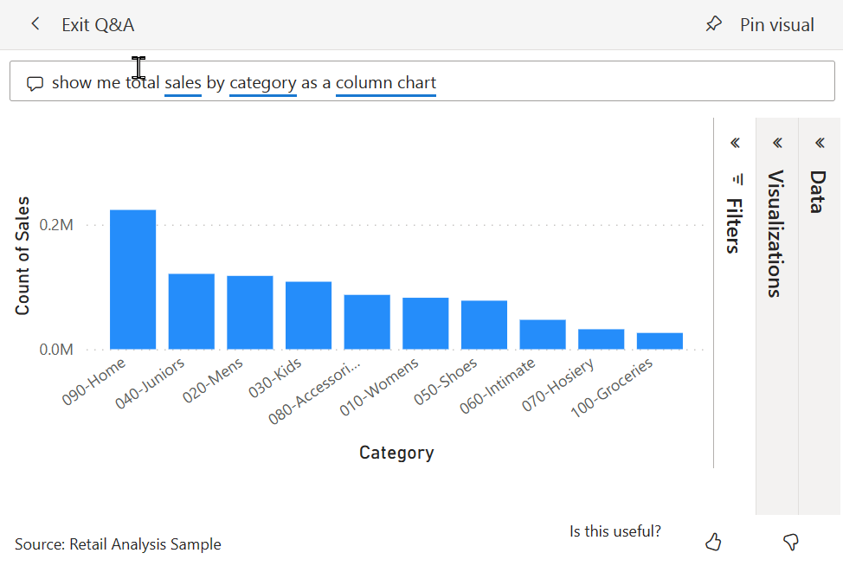Open the filter funnel icon in Filters pane
Image resolution: width=843 pixels, height=566 pixels.
[735, 179]
